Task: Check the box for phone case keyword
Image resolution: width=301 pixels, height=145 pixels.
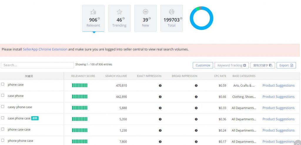Action: [x=3, y=84]
